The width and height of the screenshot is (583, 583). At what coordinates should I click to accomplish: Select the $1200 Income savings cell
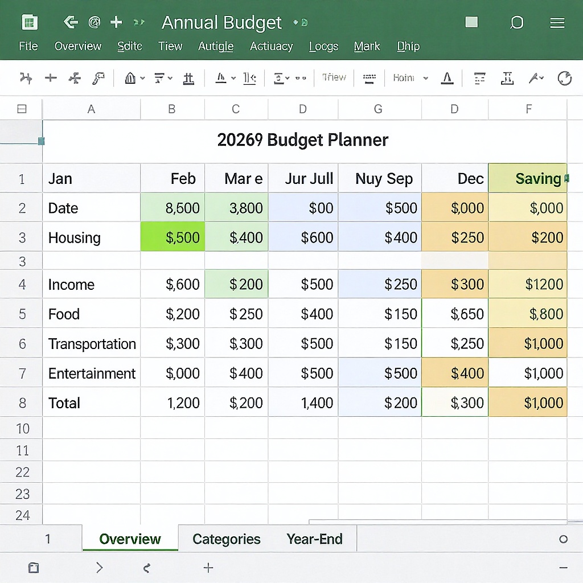(x=528, y=284)
